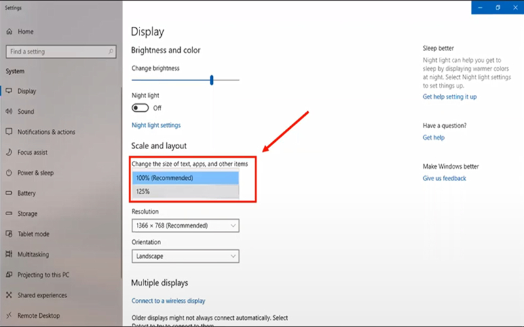Open the Tablet mode icon
Screen dimensions: 524x327
tap(9, 234)
